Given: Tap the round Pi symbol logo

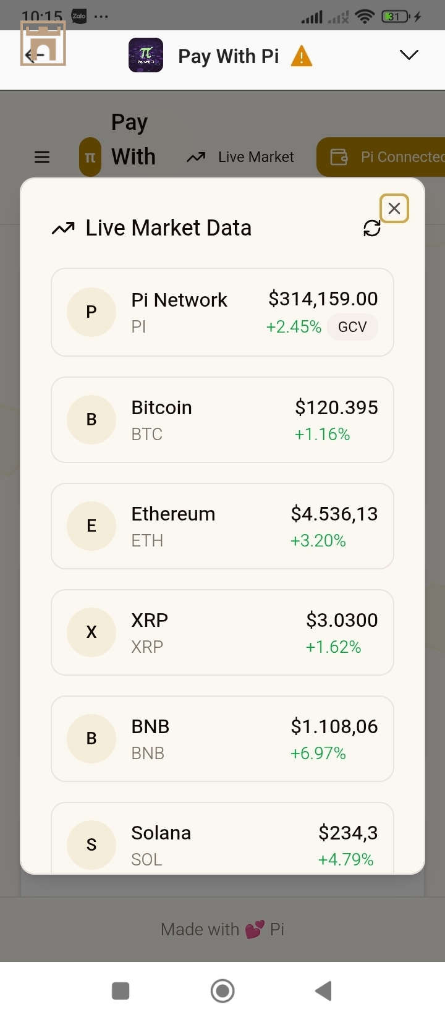Looking at the screenshot, I should [90, 157].
